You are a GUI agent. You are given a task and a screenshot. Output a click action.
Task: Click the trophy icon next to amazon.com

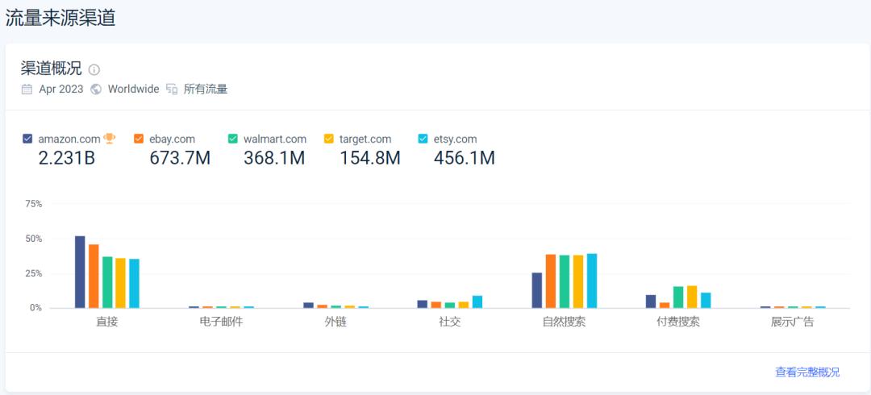pyautogui.click(x=110, y=139)
